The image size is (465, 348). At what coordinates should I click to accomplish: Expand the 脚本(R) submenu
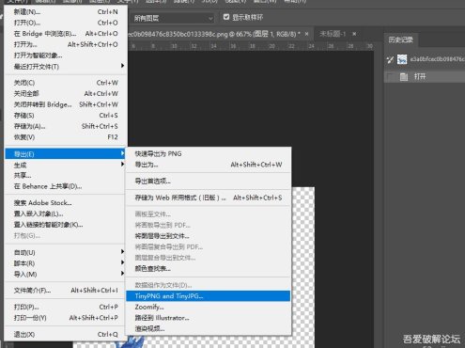coord(65,263)
